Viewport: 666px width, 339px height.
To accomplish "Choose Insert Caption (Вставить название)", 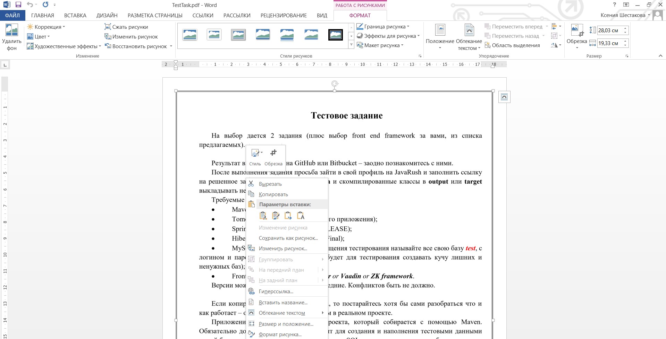I will click(x=287, y=303).
